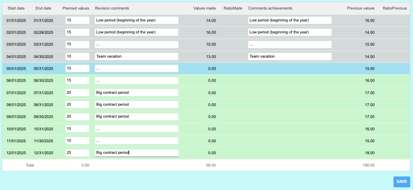Click the 'Start date' column header
Image resolution: width=413 pixels, height=190 pixels.
pos(16,8)
